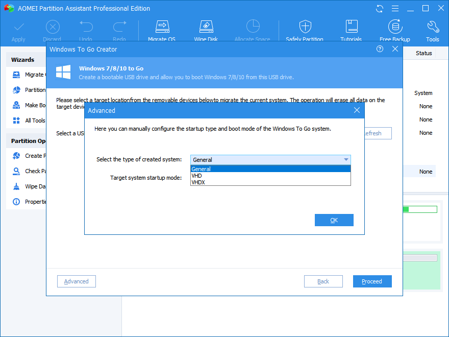Open the Tutorials book icon
449x337 pixels.
352,27
